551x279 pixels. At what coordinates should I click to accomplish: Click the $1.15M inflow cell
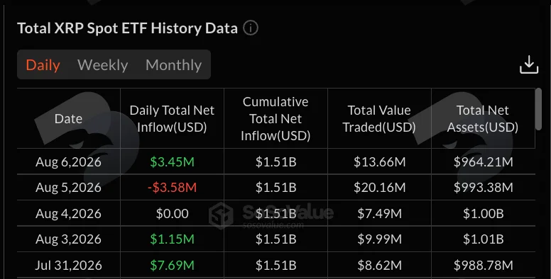tap(172, 239)
